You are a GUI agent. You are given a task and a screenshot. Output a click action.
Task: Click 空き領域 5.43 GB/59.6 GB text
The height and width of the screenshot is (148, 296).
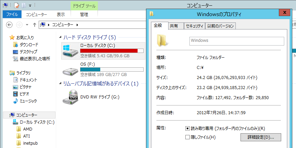(x=105, y=56)
